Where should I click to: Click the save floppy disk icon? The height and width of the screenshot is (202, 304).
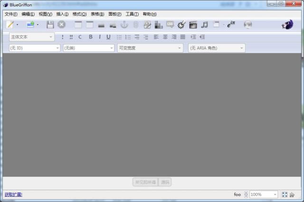coord(50,25)
